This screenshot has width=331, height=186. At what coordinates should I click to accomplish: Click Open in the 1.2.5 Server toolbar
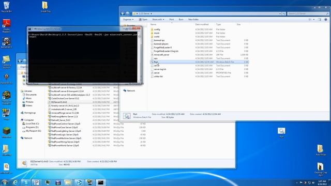[x=143, y=20]
